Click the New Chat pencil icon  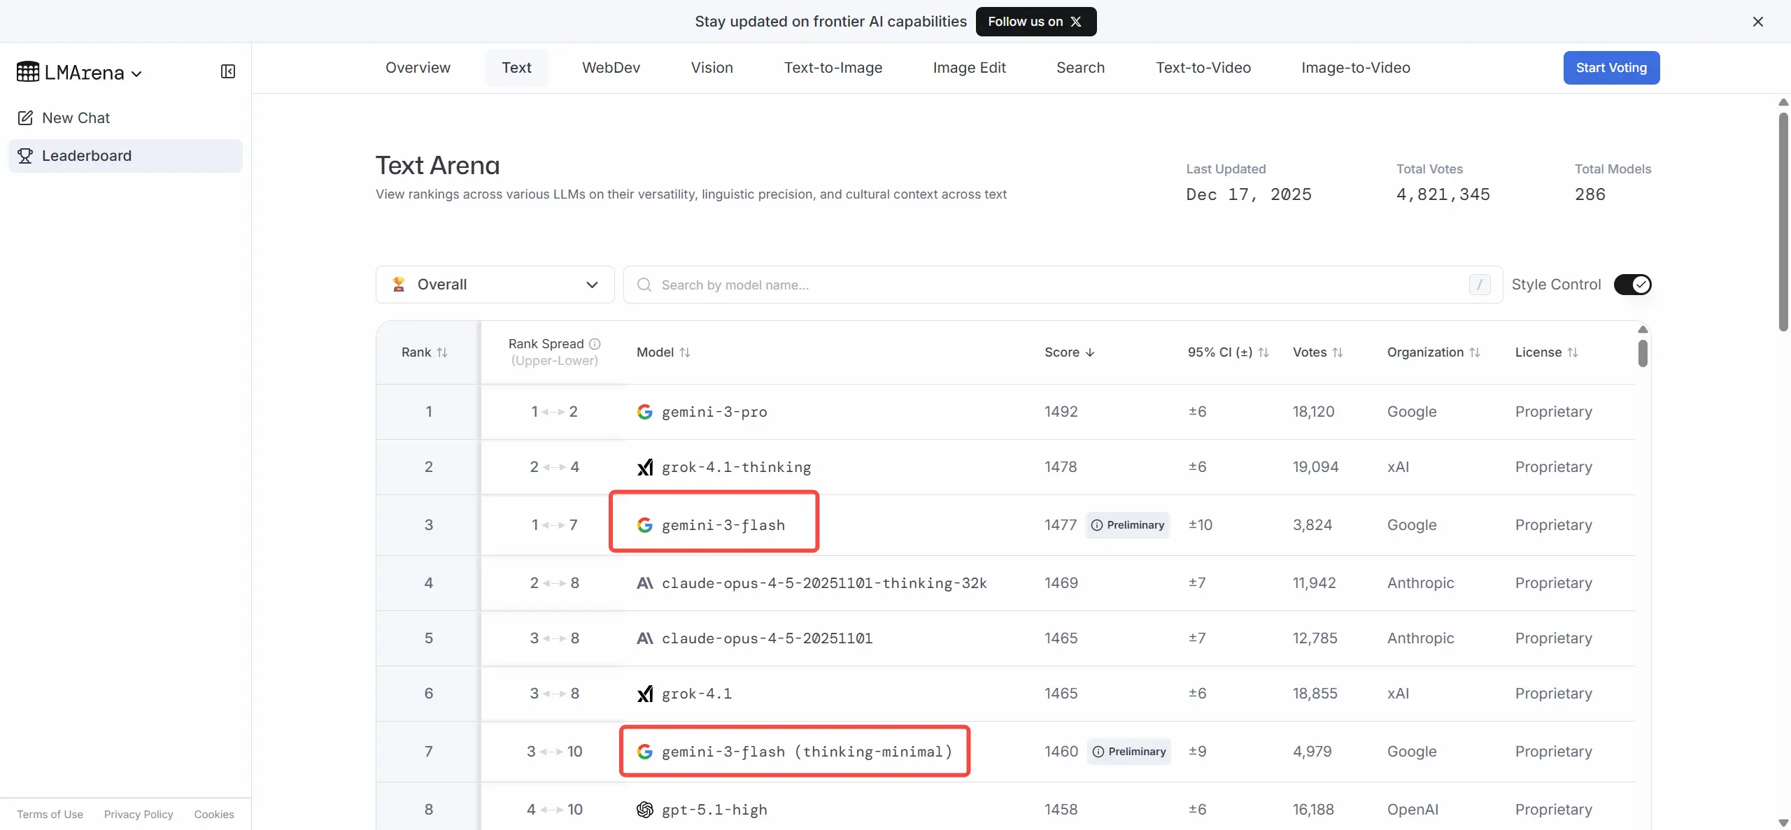[25, 117]
